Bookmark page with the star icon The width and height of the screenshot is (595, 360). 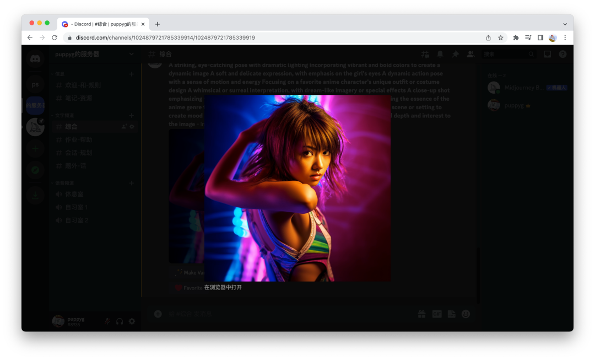[501, 37]
